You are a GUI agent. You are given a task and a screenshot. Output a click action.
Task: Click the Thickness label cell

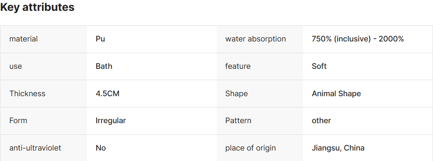point(27,94)
